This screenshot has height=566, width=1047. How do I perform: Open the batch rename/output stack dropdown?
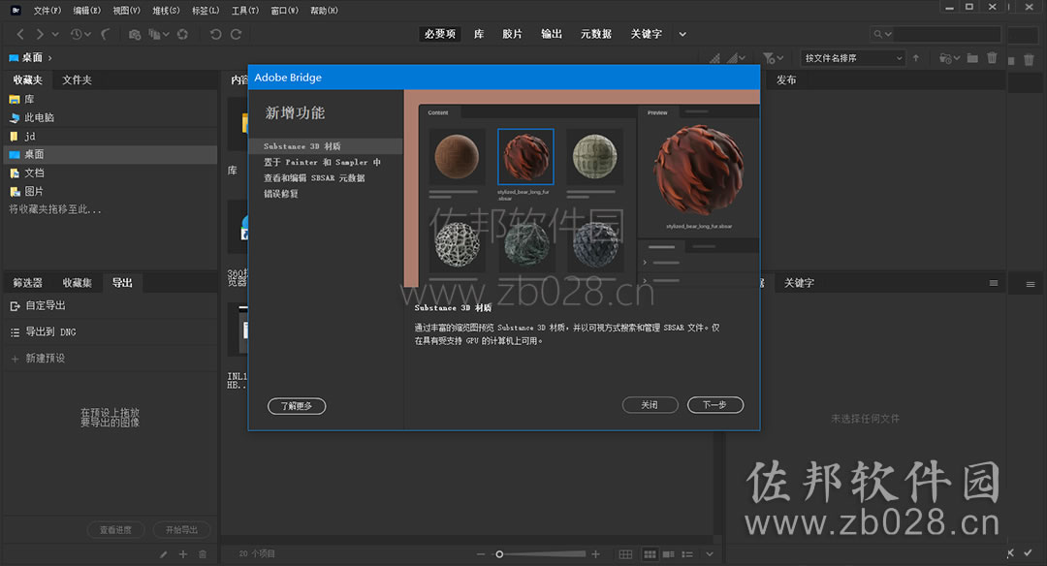coord(158,34)
